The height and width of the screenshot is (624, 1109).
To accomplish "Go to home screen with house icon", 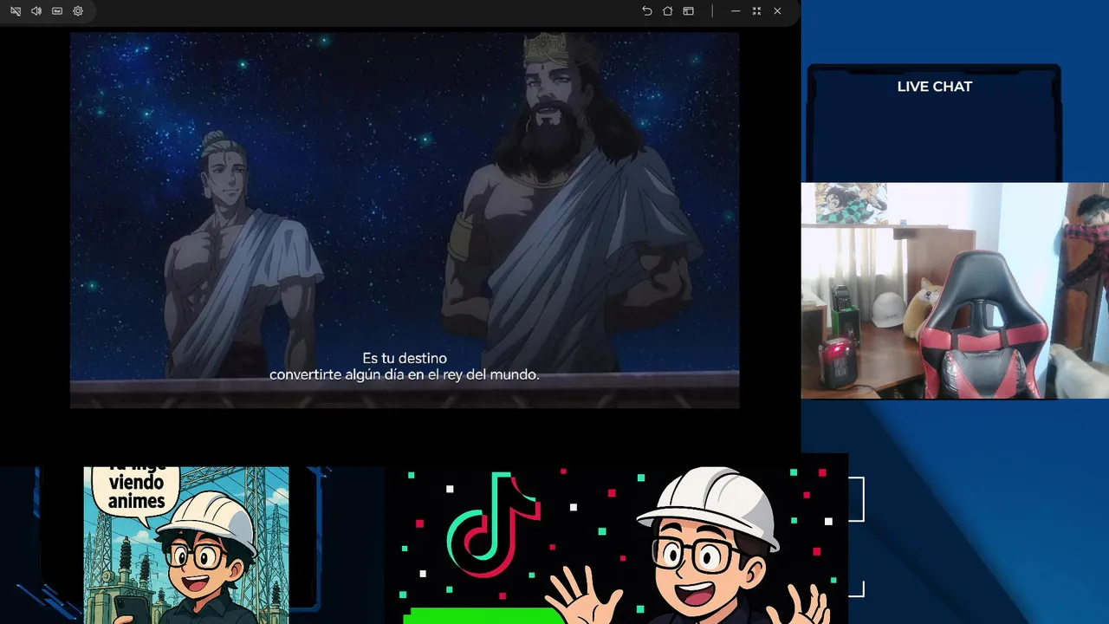I will click(667, 11).
